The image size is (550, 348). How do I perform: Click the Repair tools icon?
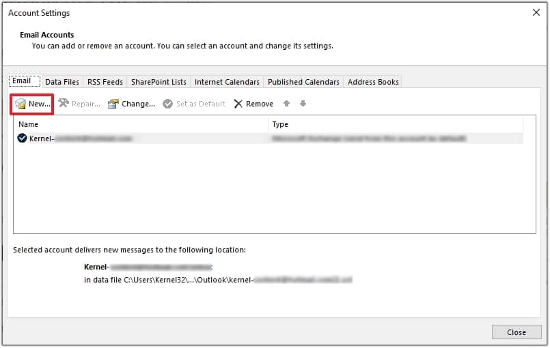pyautogui.click(x=64, y=103)
